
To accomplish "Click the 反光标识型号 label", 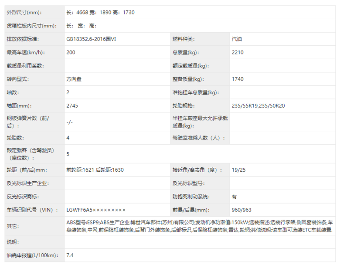I will click(188, 183).
